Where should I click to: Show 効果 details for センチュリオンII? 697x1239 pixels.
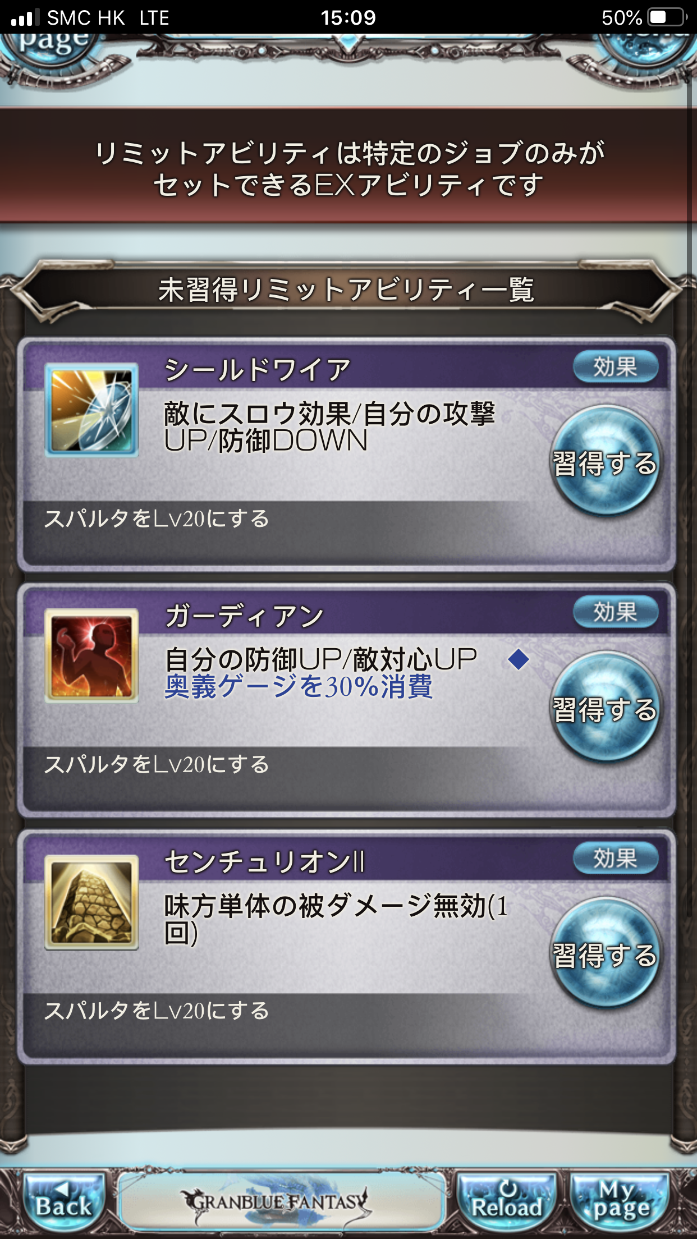616,859
